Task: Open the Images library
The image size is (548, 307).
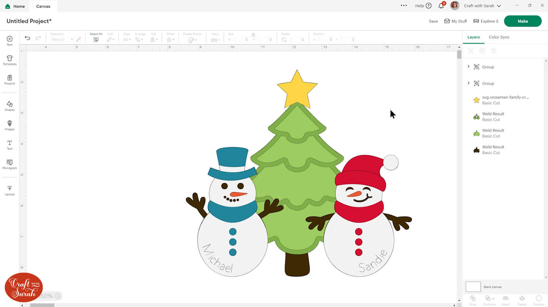Action: point(9,125)
